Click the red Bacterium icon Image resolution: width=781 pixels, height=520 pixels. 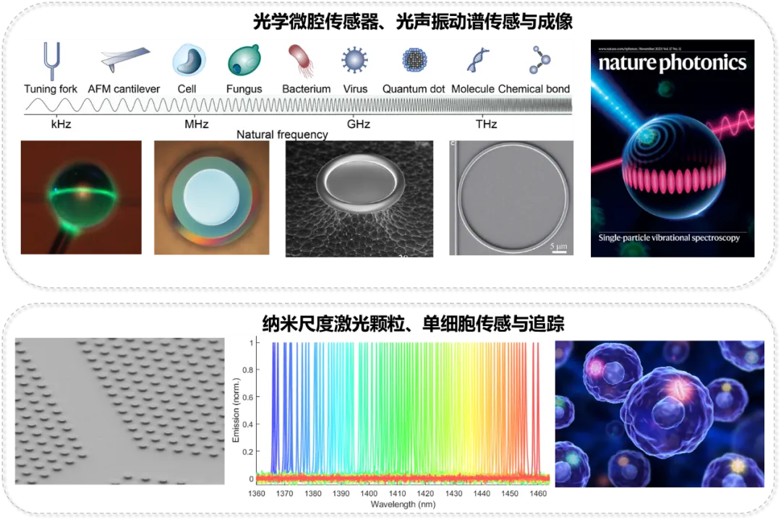point(300,61)
